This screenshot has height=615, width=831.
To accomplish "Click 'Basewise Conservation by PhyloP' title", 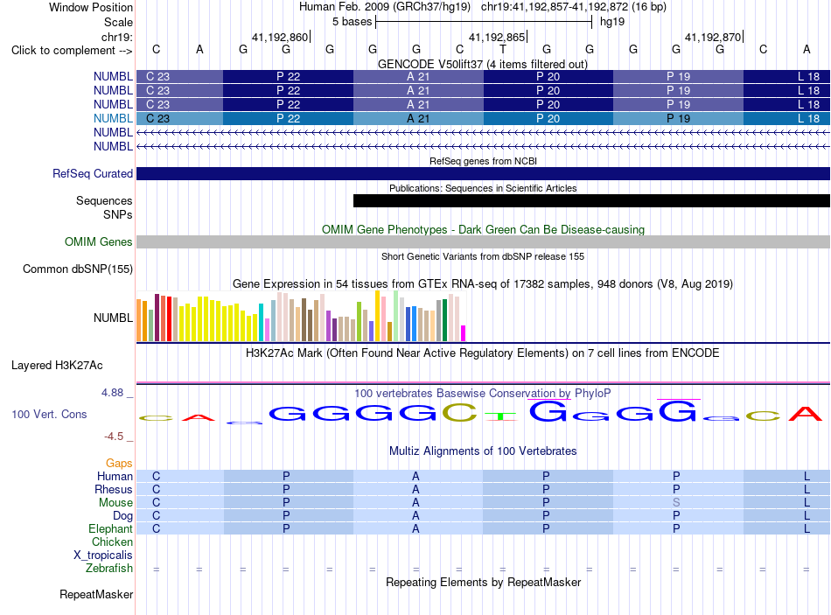I will coord(483,394).
